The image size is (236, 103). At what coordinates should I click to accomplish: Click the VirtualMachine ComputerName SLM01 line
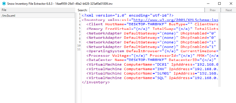(152, 73)
